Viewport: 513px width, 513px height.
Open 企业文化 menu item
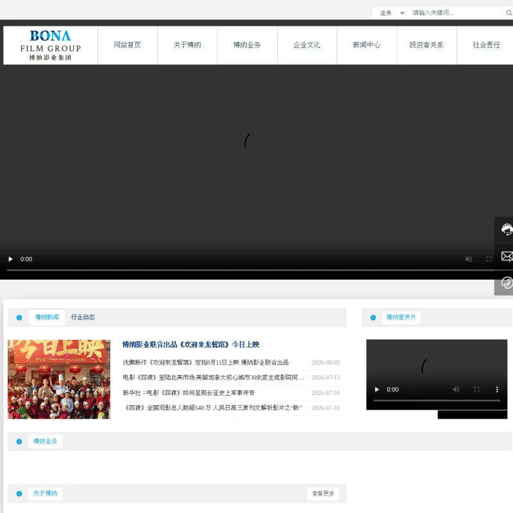307,45
